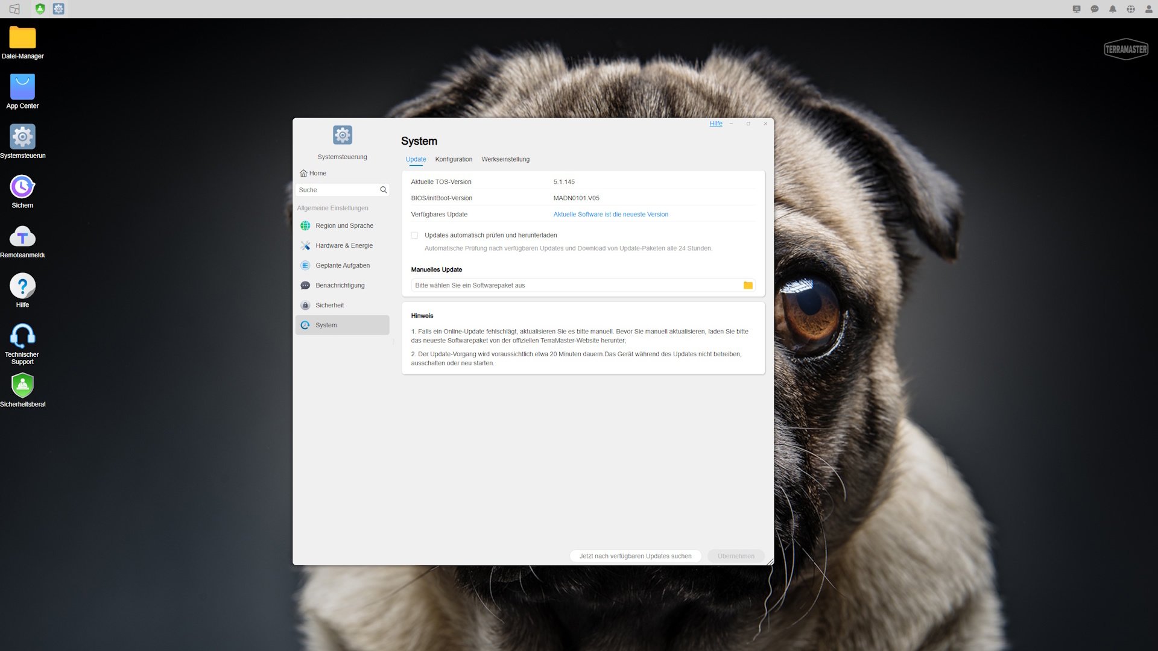Screen dimensions: 1158x651
Task: Click Jetzt nach verfügbaren Updates suchen button
Action: pyautogui.click(x=635, y=556)
